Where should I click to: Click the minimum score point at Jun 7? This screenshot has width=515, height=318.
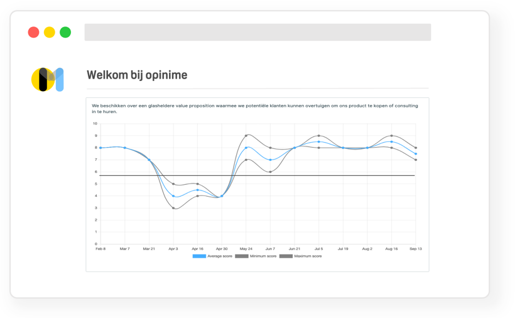coord(271,172)
